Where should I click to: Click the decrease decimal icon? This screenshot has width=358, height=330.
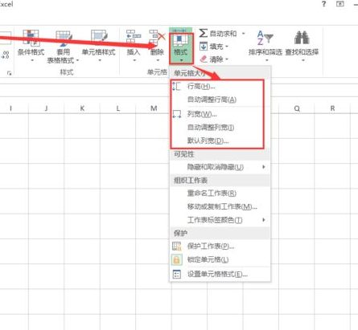(5, 55)
